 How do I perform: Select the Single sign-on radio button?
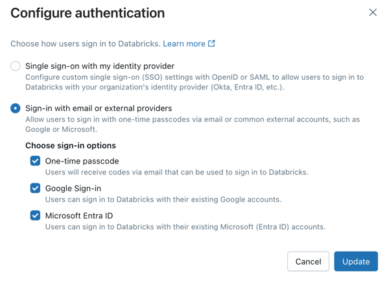click(x=16, y=66)
